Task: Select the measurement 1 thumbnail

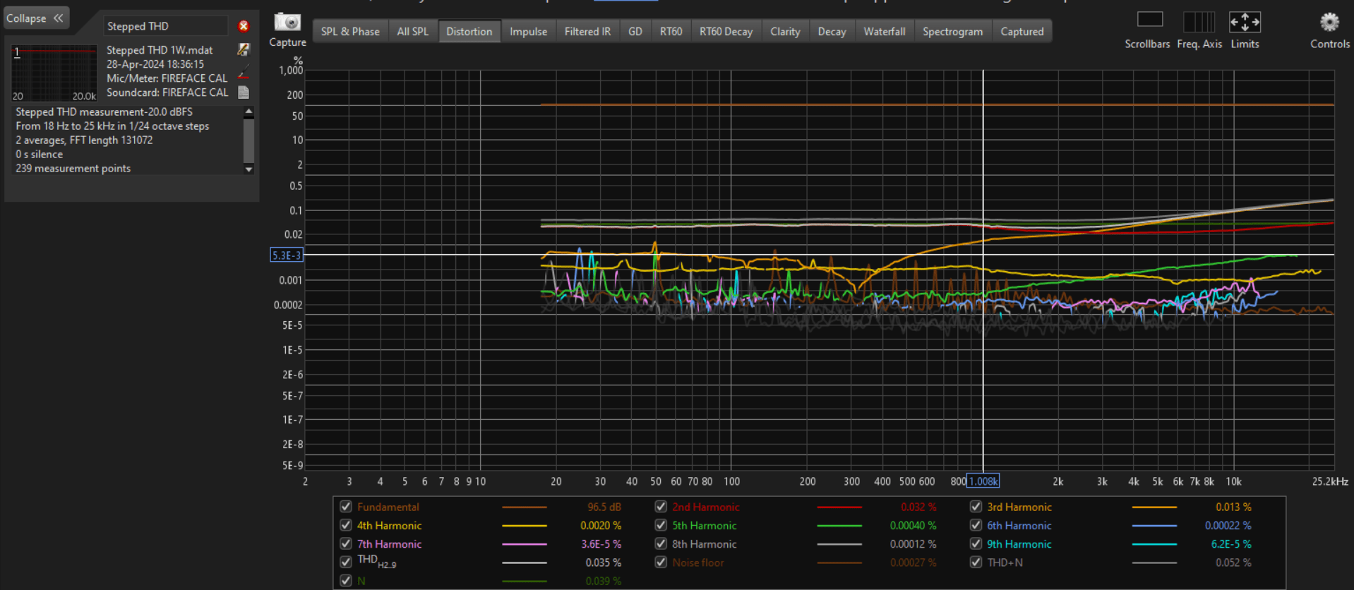Action: coord(54,73)
